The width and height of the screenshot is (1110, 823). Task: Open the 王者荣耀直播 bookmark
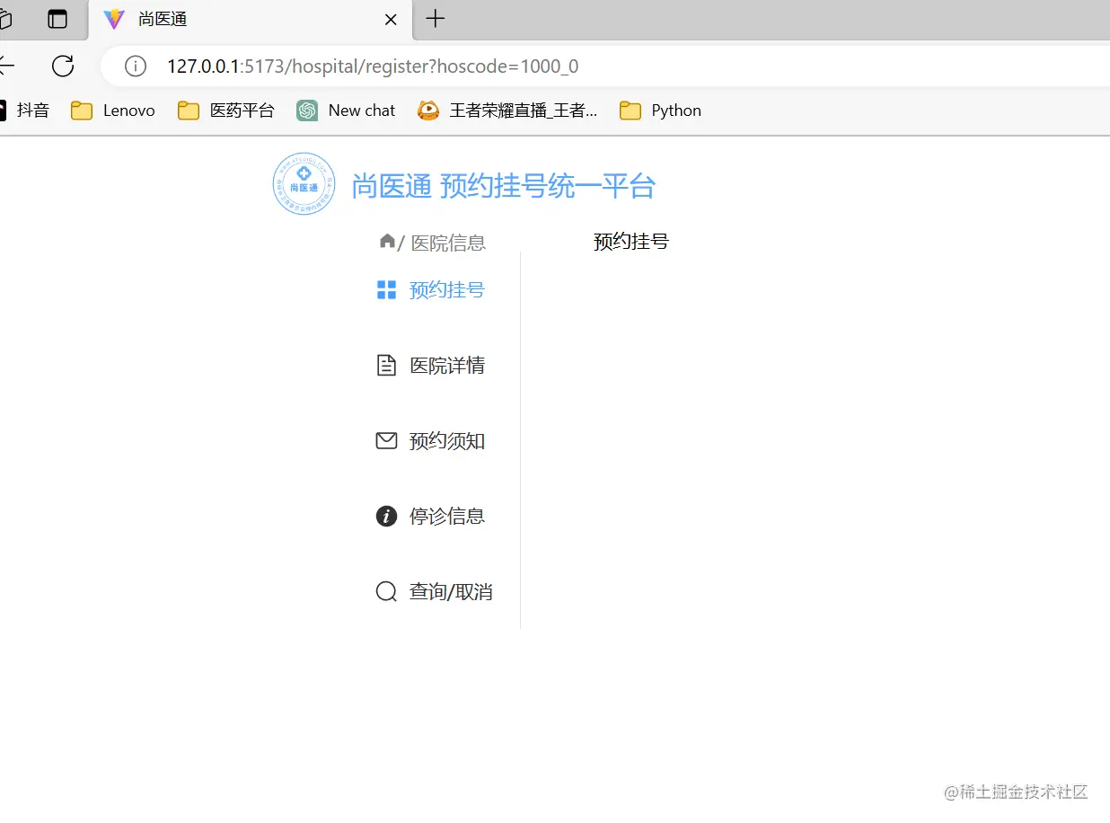coord(507,111)
